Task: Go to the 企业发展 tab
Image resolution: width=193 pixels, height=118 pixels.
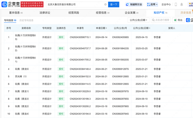Action: 131,13
